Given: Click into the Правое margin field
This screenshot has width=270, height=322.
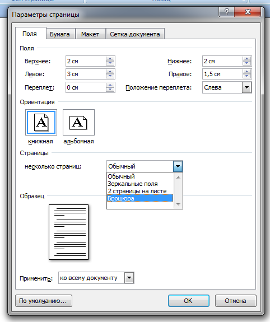Looking at the screenshot, I should pyautogui.click(x=222, y=74).
